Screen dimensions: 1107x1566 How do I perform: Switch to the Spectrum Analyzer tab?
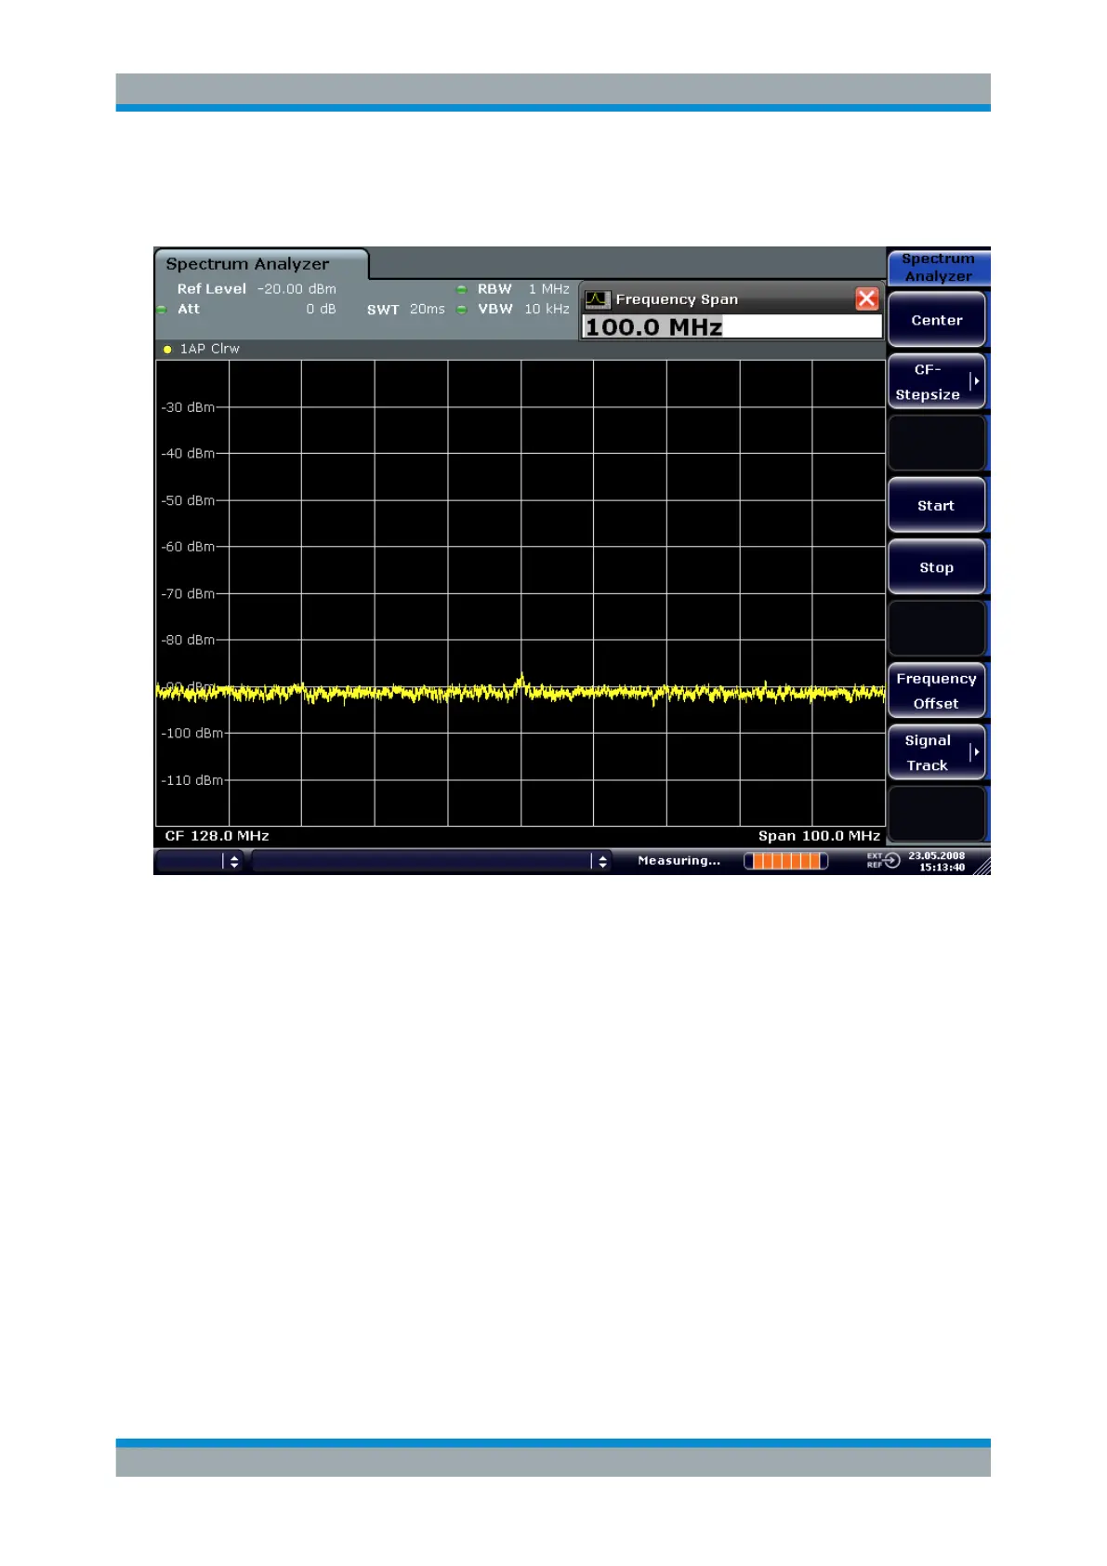click(x=261, y=264)
